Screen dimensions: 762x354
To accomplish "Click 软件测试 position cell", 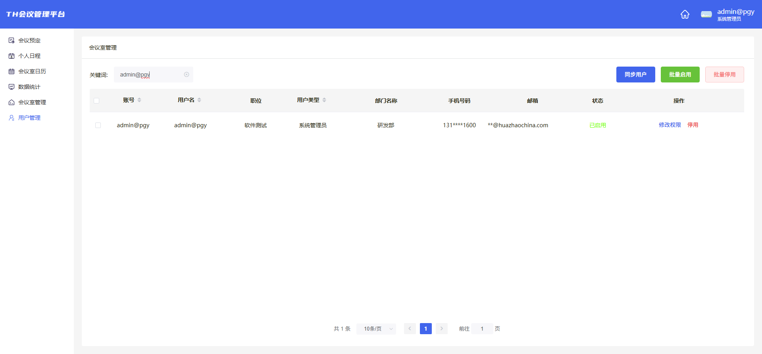I will (256, 125).
